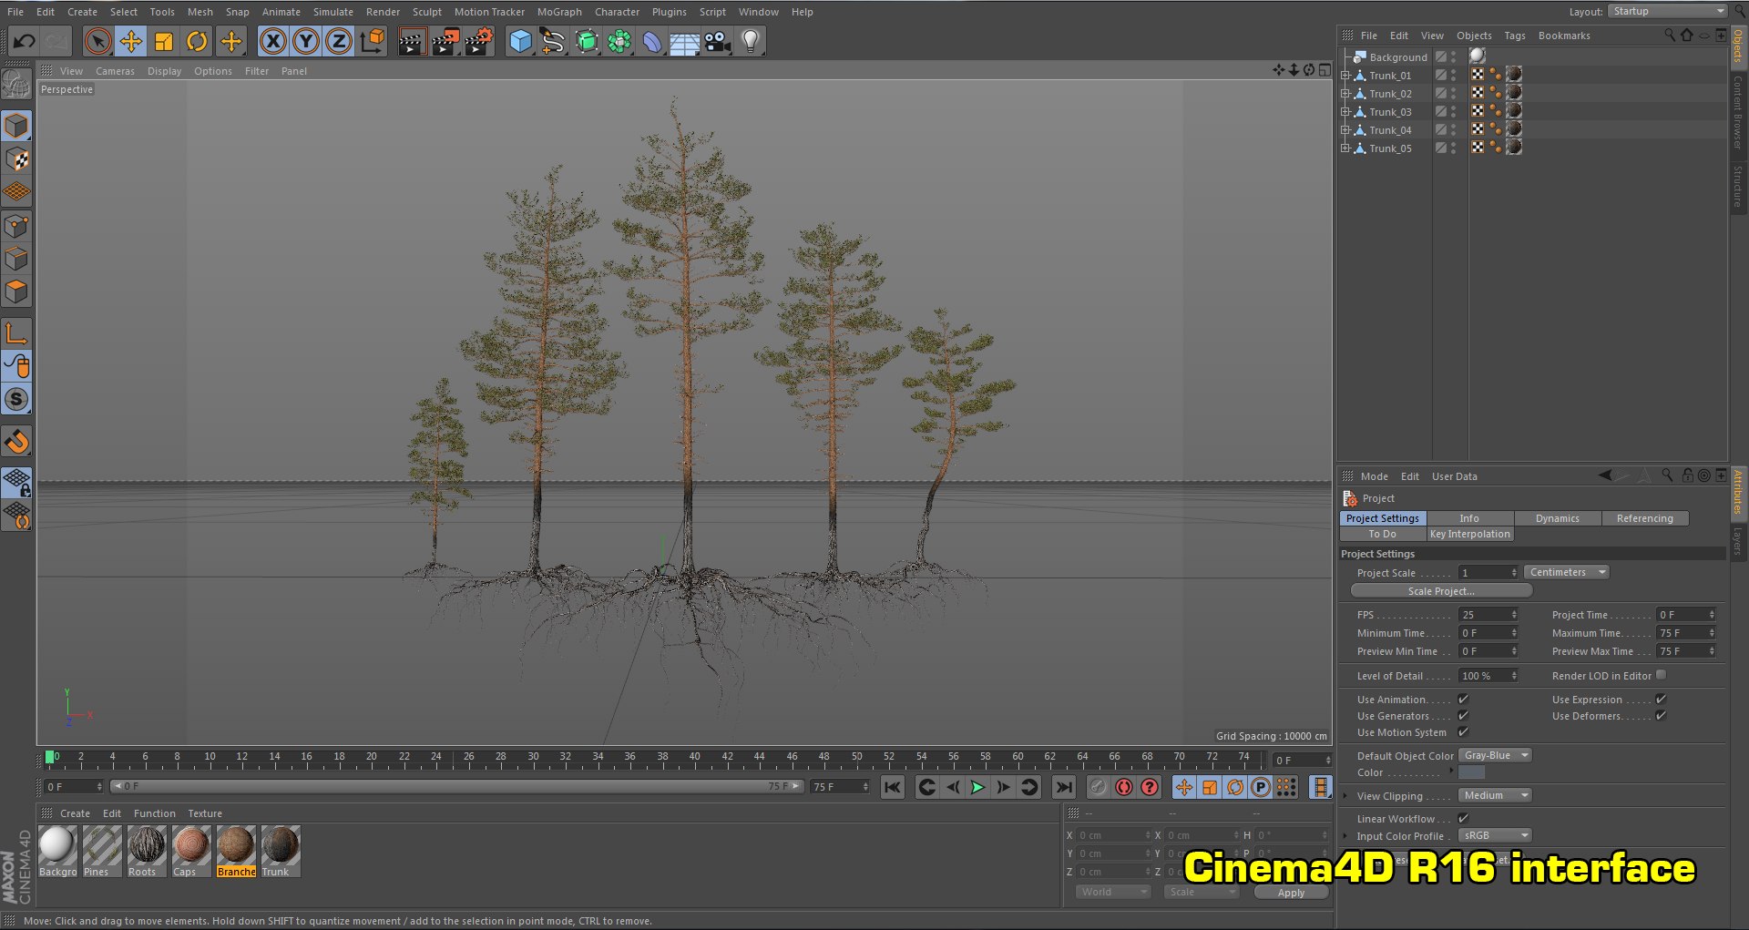Image resolution: width=1749 pixels, height=930 pixels.
Task: Open Default Object Color Gray-Blue dropdown
Action: [x=1495, y=755]
